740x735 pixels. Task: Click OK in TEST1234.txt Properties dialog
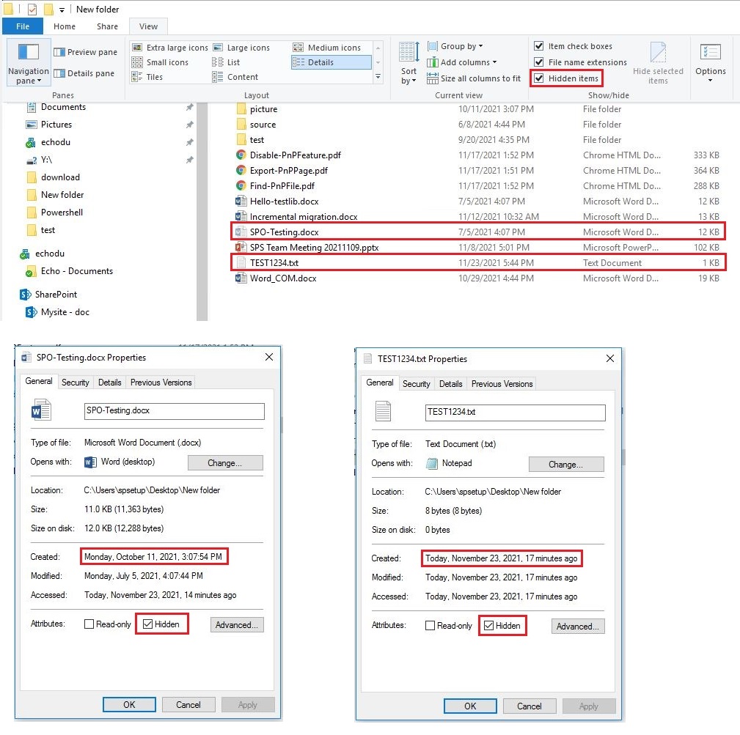pos(470,706)
